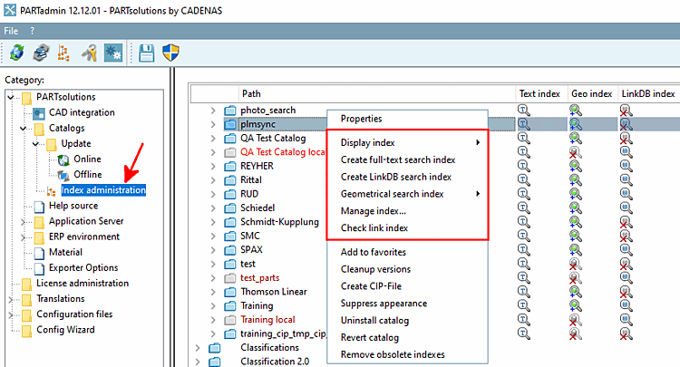Open Geometrical search index submenu
The image size is (680, 367).
coord(407,194)
